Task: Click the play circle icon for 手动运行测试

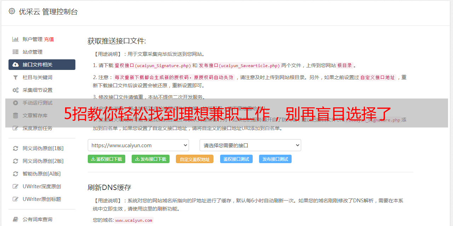Action: [x=16, y=103]
